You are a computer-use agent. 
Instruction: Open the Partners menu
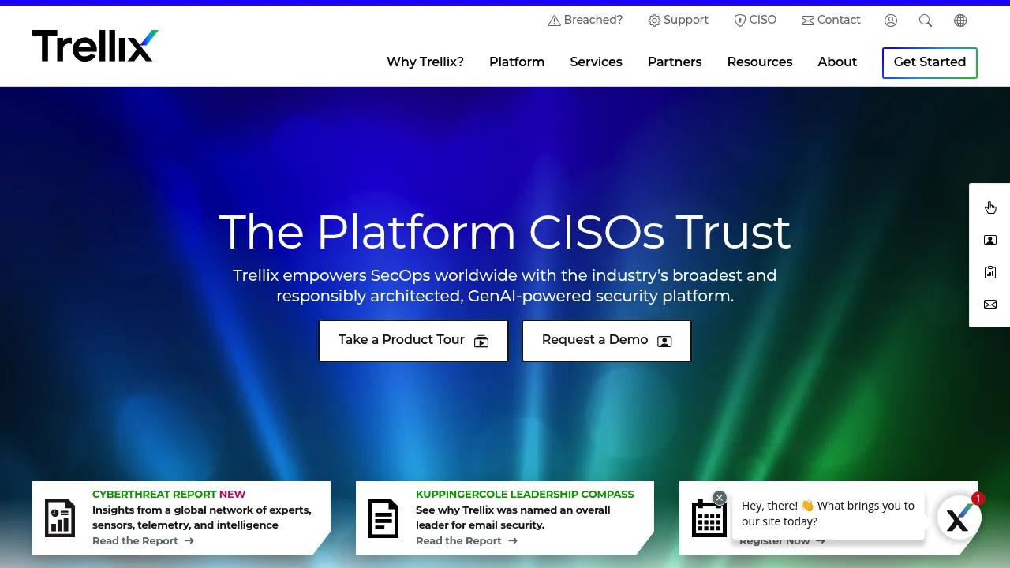tap(675, 62)
